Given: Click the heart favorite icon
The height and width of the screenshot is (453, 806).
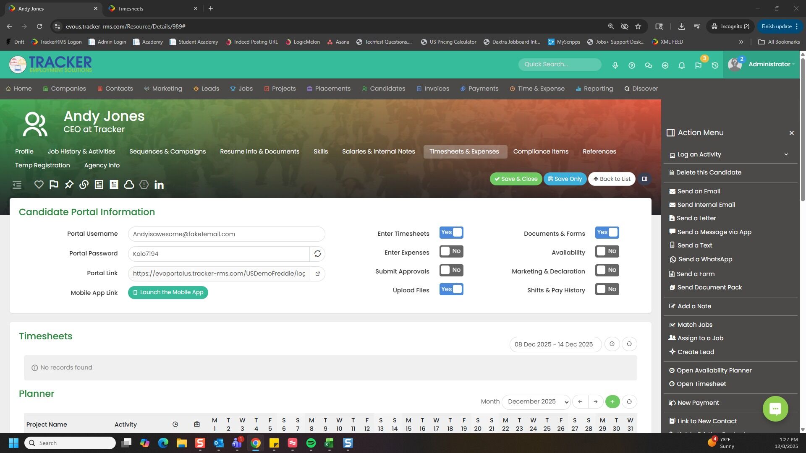Looking at the screenshot, I should point(39,185).
